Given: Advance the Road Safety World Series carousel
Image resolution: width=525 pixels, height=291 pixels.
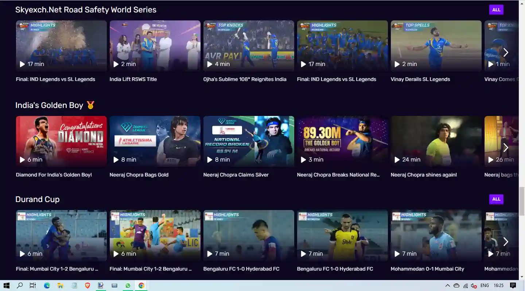Looking at the screenshot, I should 506,53.
